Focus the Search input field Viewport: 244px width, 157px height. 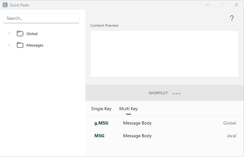41,18
